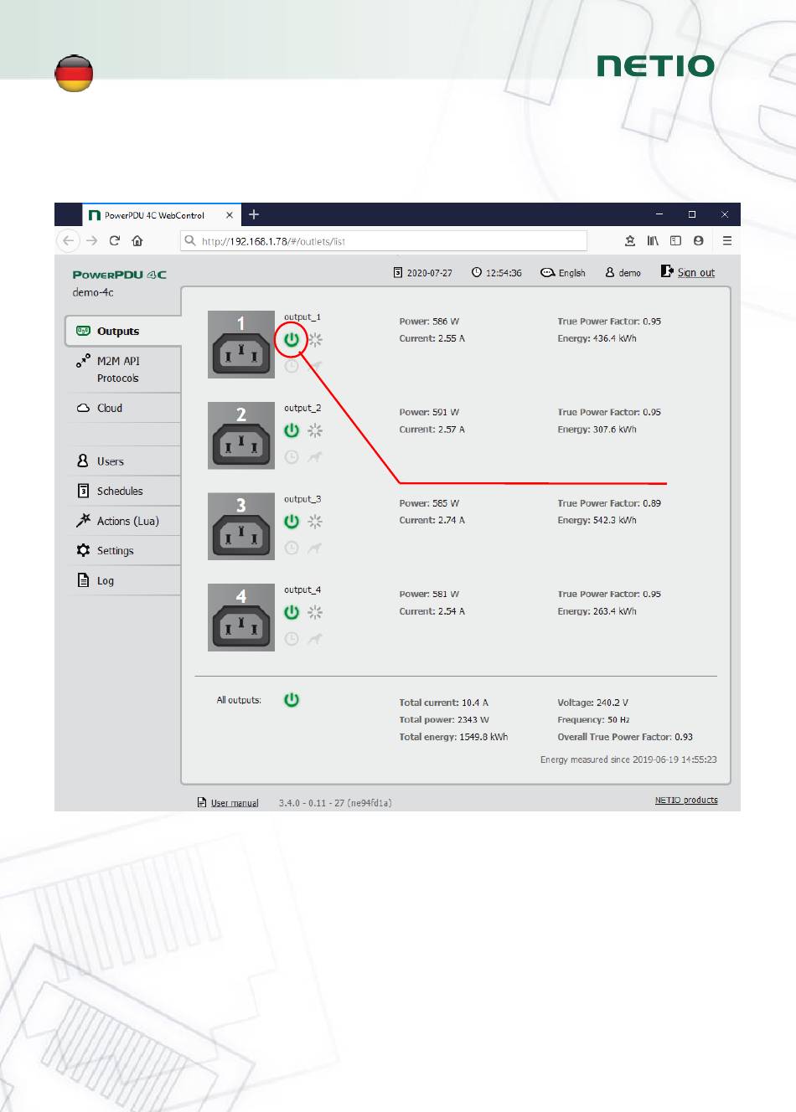Open the schedule clock icon for output_3
Image resolution: width=796 pixels, height=1112 pixels.
pyautogui.click(x=292, y=548)
